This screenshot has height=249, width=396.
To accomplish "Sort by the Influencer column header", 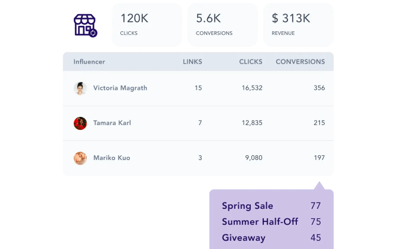I will (x=89, y=61).
